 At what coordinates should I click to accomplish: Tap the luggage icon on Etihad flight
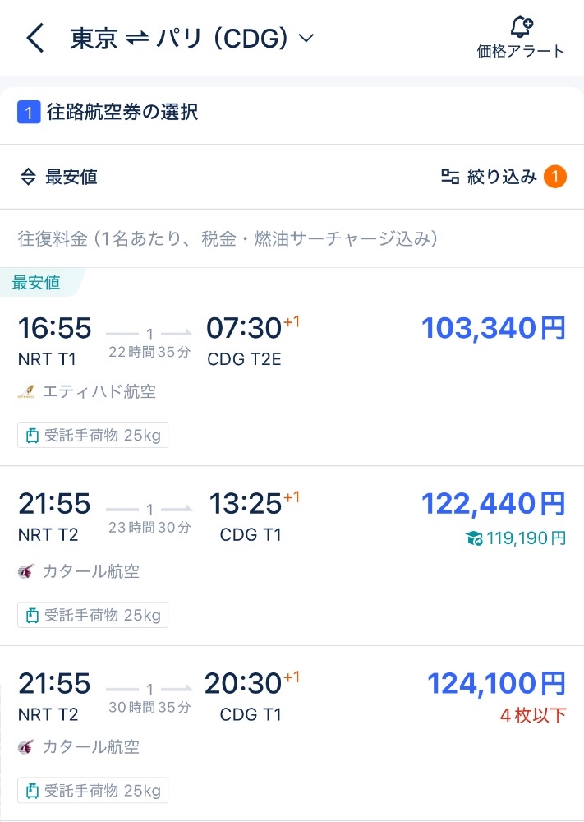click(x=32, y=435)
